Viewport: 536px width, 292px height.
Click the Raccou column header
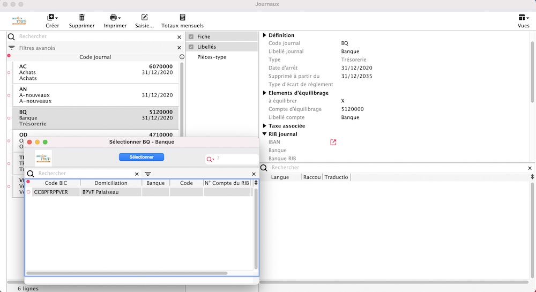coord(312,177)
